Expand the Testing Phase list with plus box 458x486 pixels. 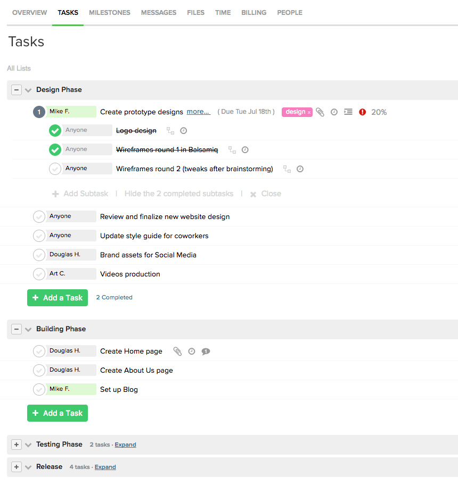(x=17, y=445)
